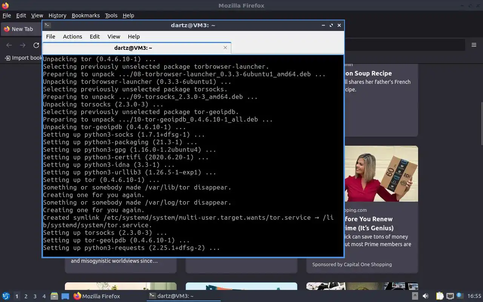Click Firefox back arrow button
483x302 pixels.
coord(9,45)
